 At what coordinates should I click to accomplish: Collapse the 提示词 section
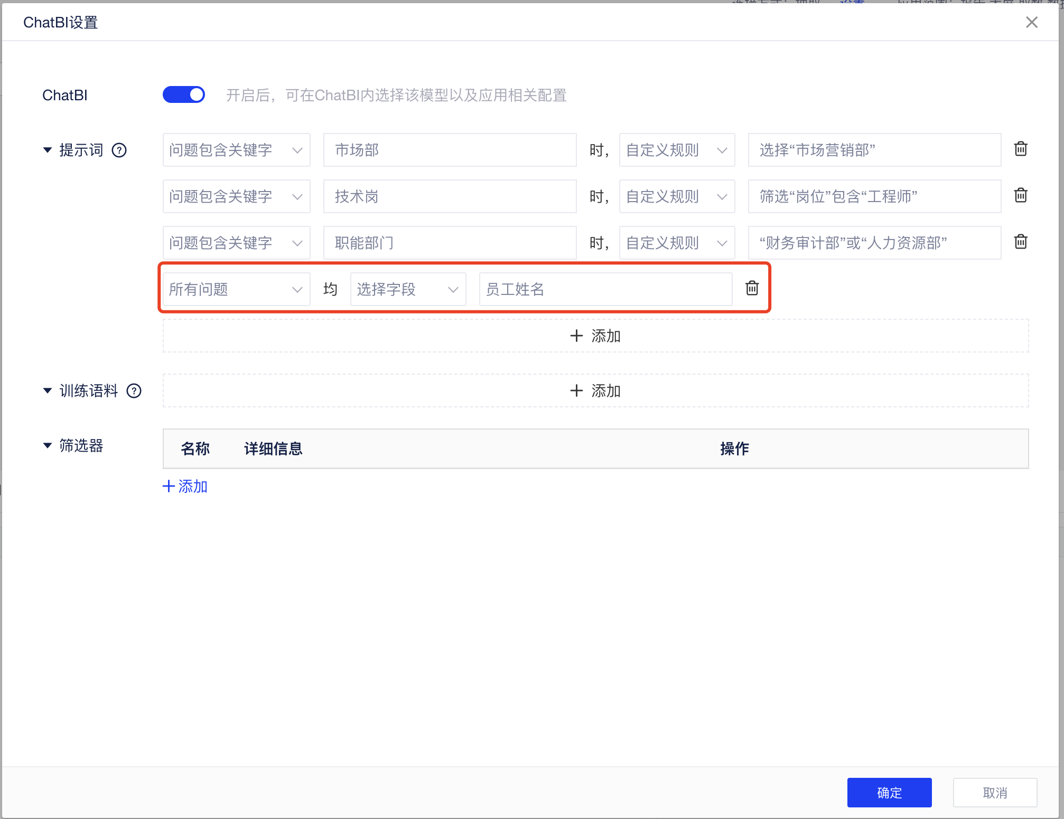click(x=48, y=150)
